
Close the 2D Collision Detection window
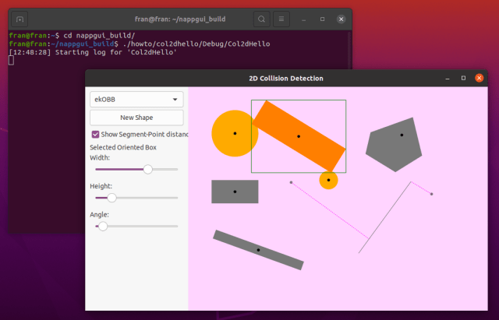coord(480,78)
